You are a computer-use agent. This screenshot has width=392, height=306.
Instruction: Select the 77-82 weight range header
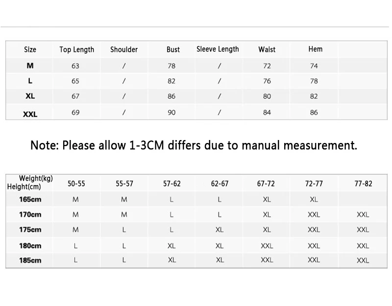363,184
